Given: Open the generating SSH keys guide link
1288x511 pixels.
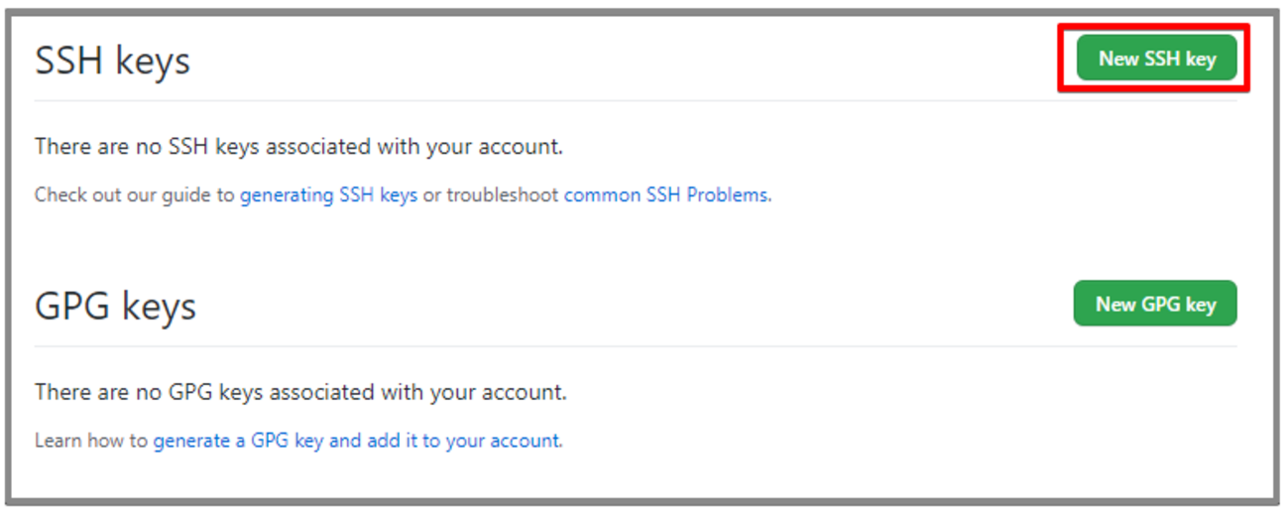Looking at the screenshot, I should coord(328,195).
